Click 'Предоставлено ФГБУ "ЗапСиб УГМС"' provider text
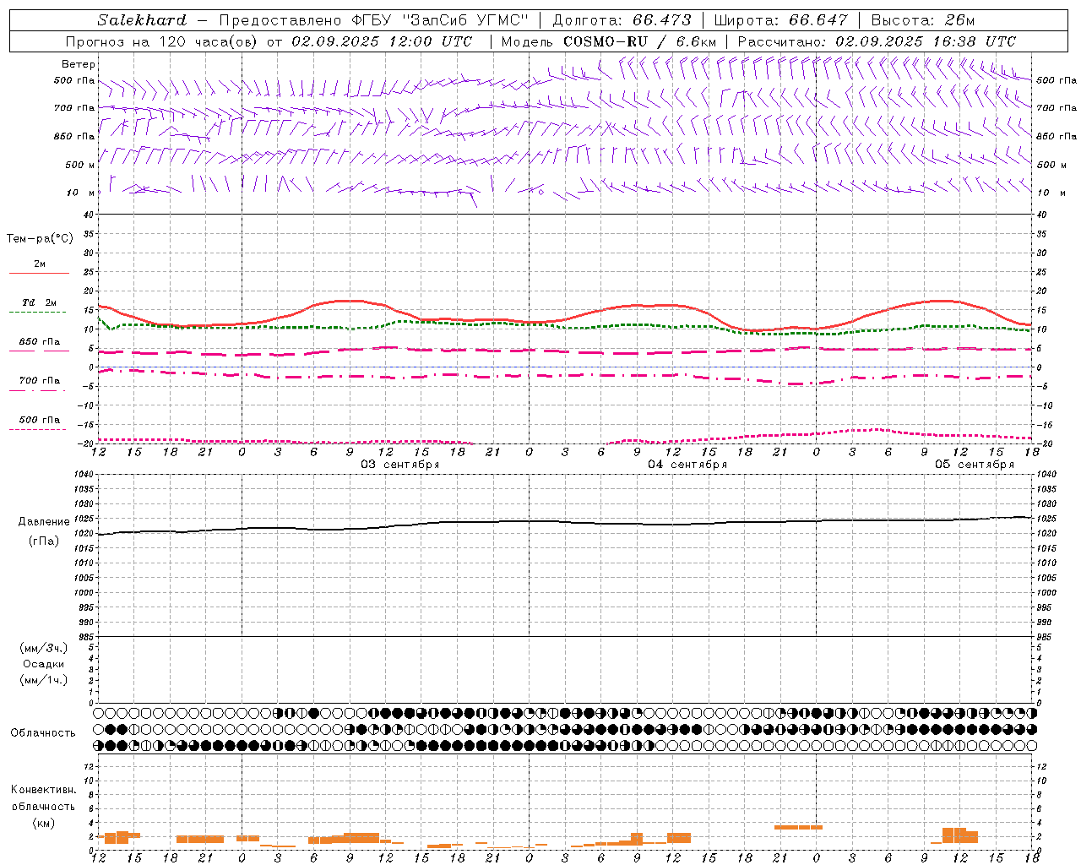This screenshot has width=1081, height=865. [373, 20]
